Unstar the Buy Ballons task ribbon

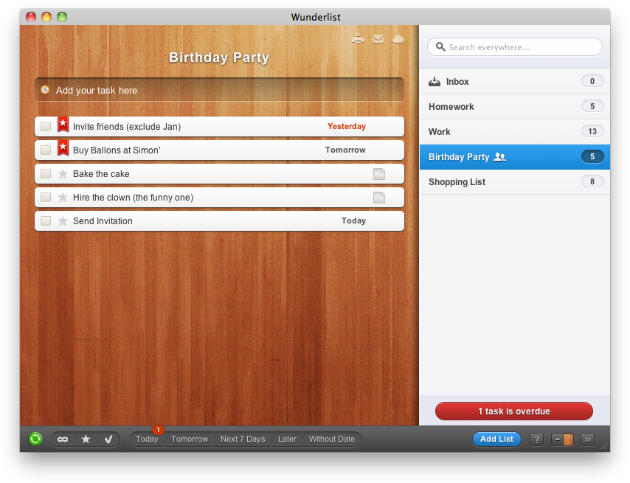click(x=63, y=147)
